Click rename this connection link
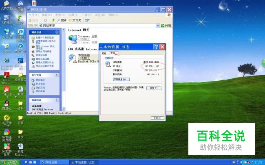Viewport: 265px width, 165px height. [40, 59]
